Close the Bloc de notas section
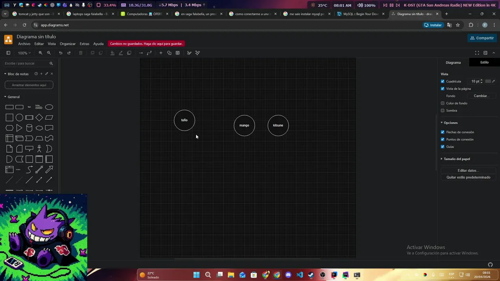 tap(52, 74)
